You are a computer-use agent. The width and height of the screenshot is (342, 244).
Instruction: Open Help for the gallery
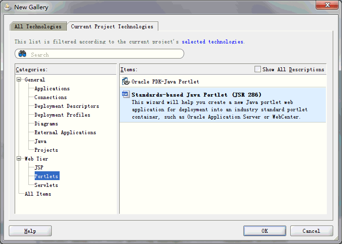pos(30,231)
